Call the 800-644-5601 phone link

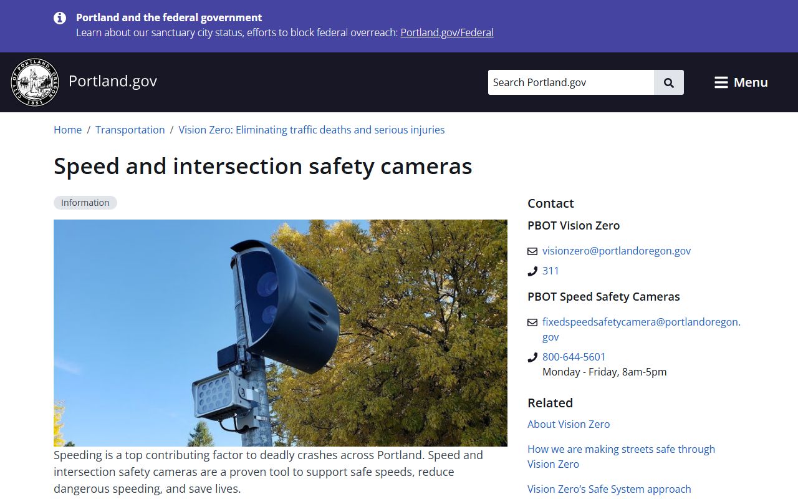574,357
